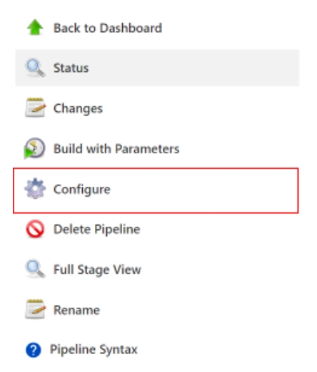317x372 pixels.
Task: Select the Rename option
Action: pyautogui.click(x=76, y=310)
